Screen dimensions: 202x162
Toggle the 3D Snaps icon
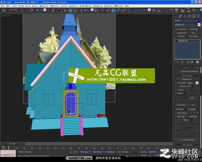click(x=108, y=10)
